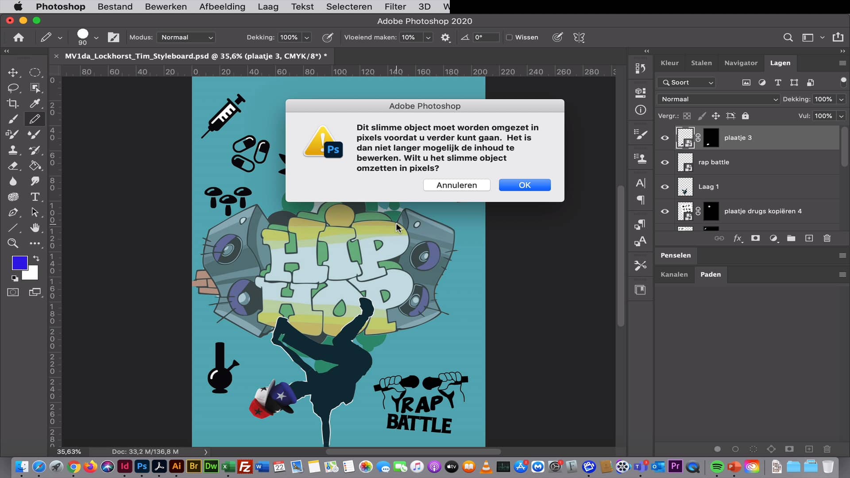
Task: Open the Soort filter dropdown
Action: [x=686, y=82]
